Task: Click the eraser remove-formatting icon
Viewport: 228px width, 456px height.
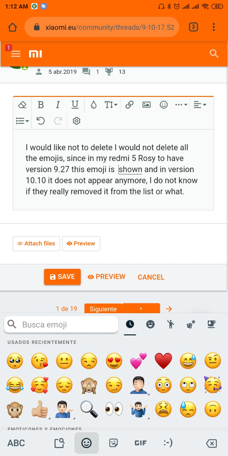Action: coord(22,105)
